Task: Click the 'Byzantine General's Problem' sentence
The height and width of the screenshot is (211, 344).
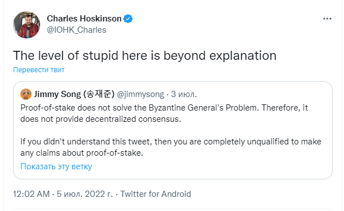Action: (164, 108)
